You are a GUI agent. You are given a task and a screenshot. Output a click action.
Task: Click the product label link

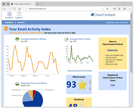[x=9, y=18]
